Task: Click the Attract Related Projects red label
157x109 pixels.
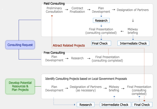Action: tap(69, 45)
